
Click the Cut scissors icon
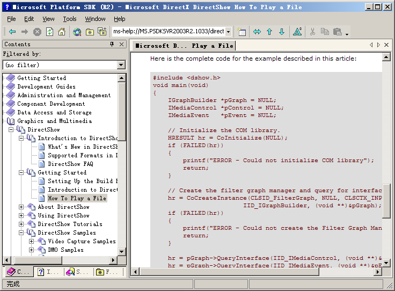point(313,32)
